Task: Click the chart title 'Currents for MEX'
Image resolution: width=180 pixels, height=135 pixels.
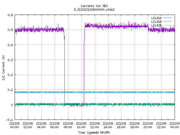Action: coord(94,6)
